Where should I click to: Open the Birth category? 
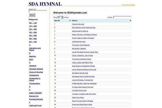coord(31,59)
